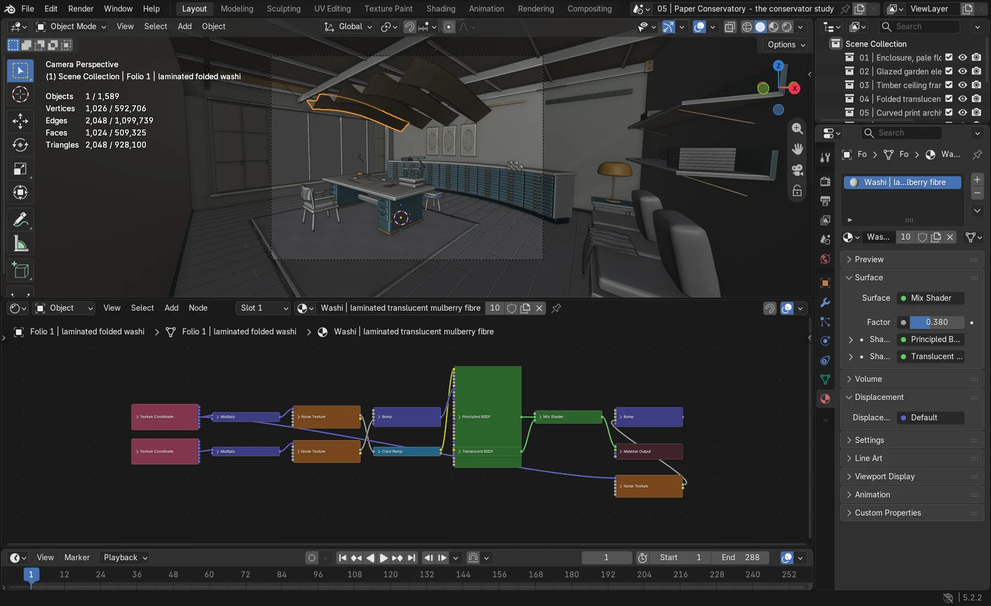Toggle the viewport X-ray button

(730, 26)
